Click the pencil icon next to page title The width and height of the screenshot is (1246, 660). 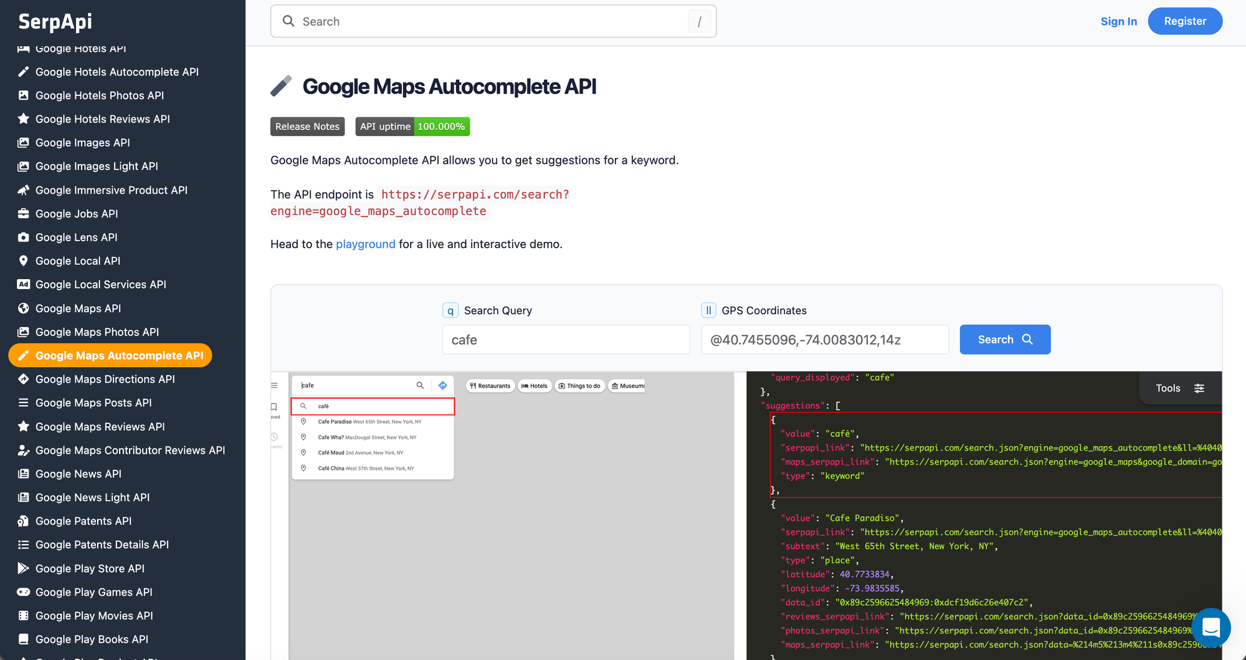click(282, 86)
